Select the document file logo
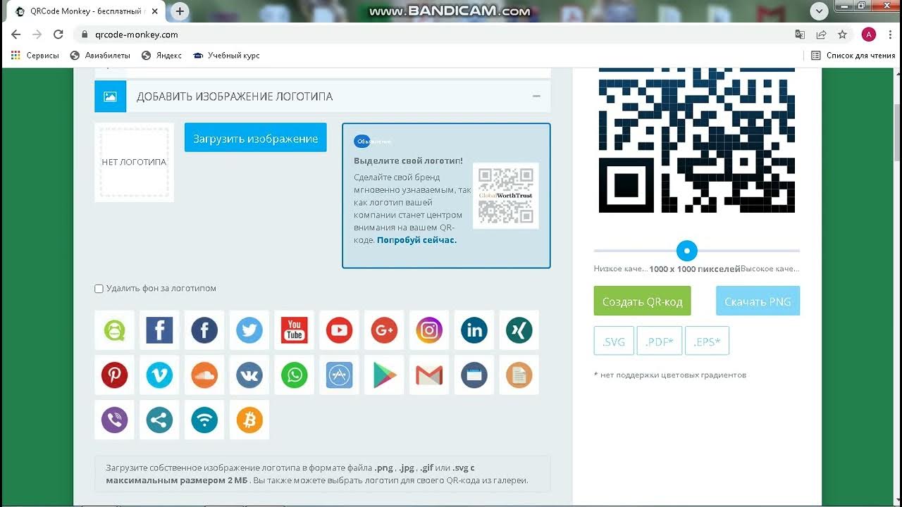The image size is (902, 507). [x=519, y=375]
